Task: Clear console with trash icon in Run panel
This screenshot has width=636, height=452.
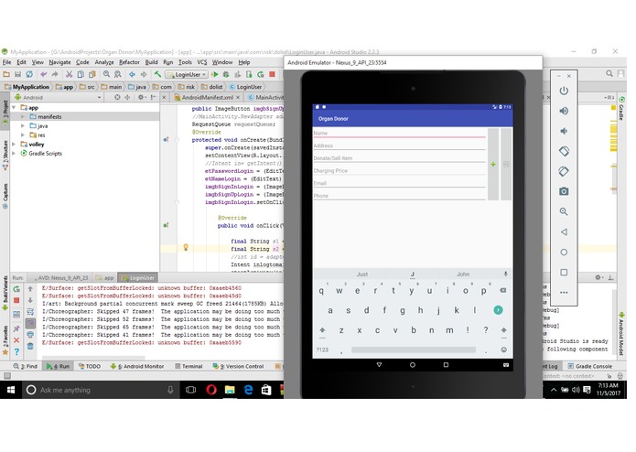Action: click(30, 346)
